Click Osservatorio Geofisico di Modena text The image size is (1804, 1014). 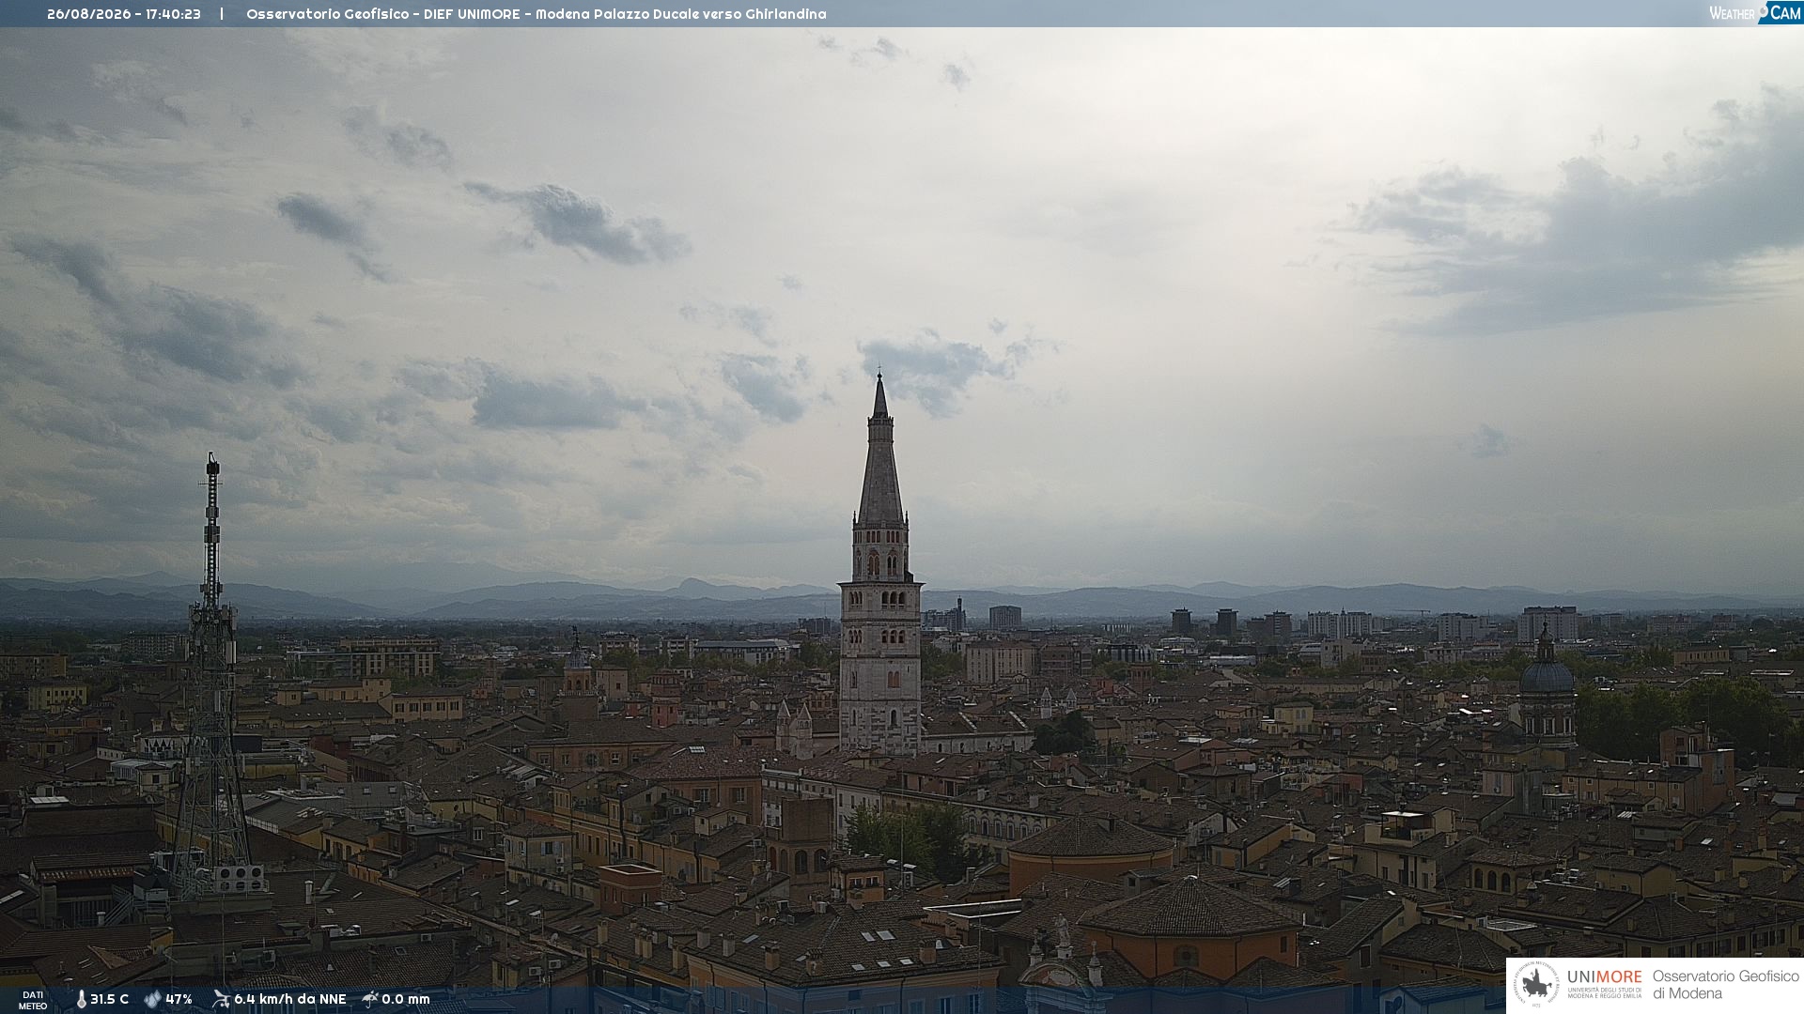click(1725, 985)
